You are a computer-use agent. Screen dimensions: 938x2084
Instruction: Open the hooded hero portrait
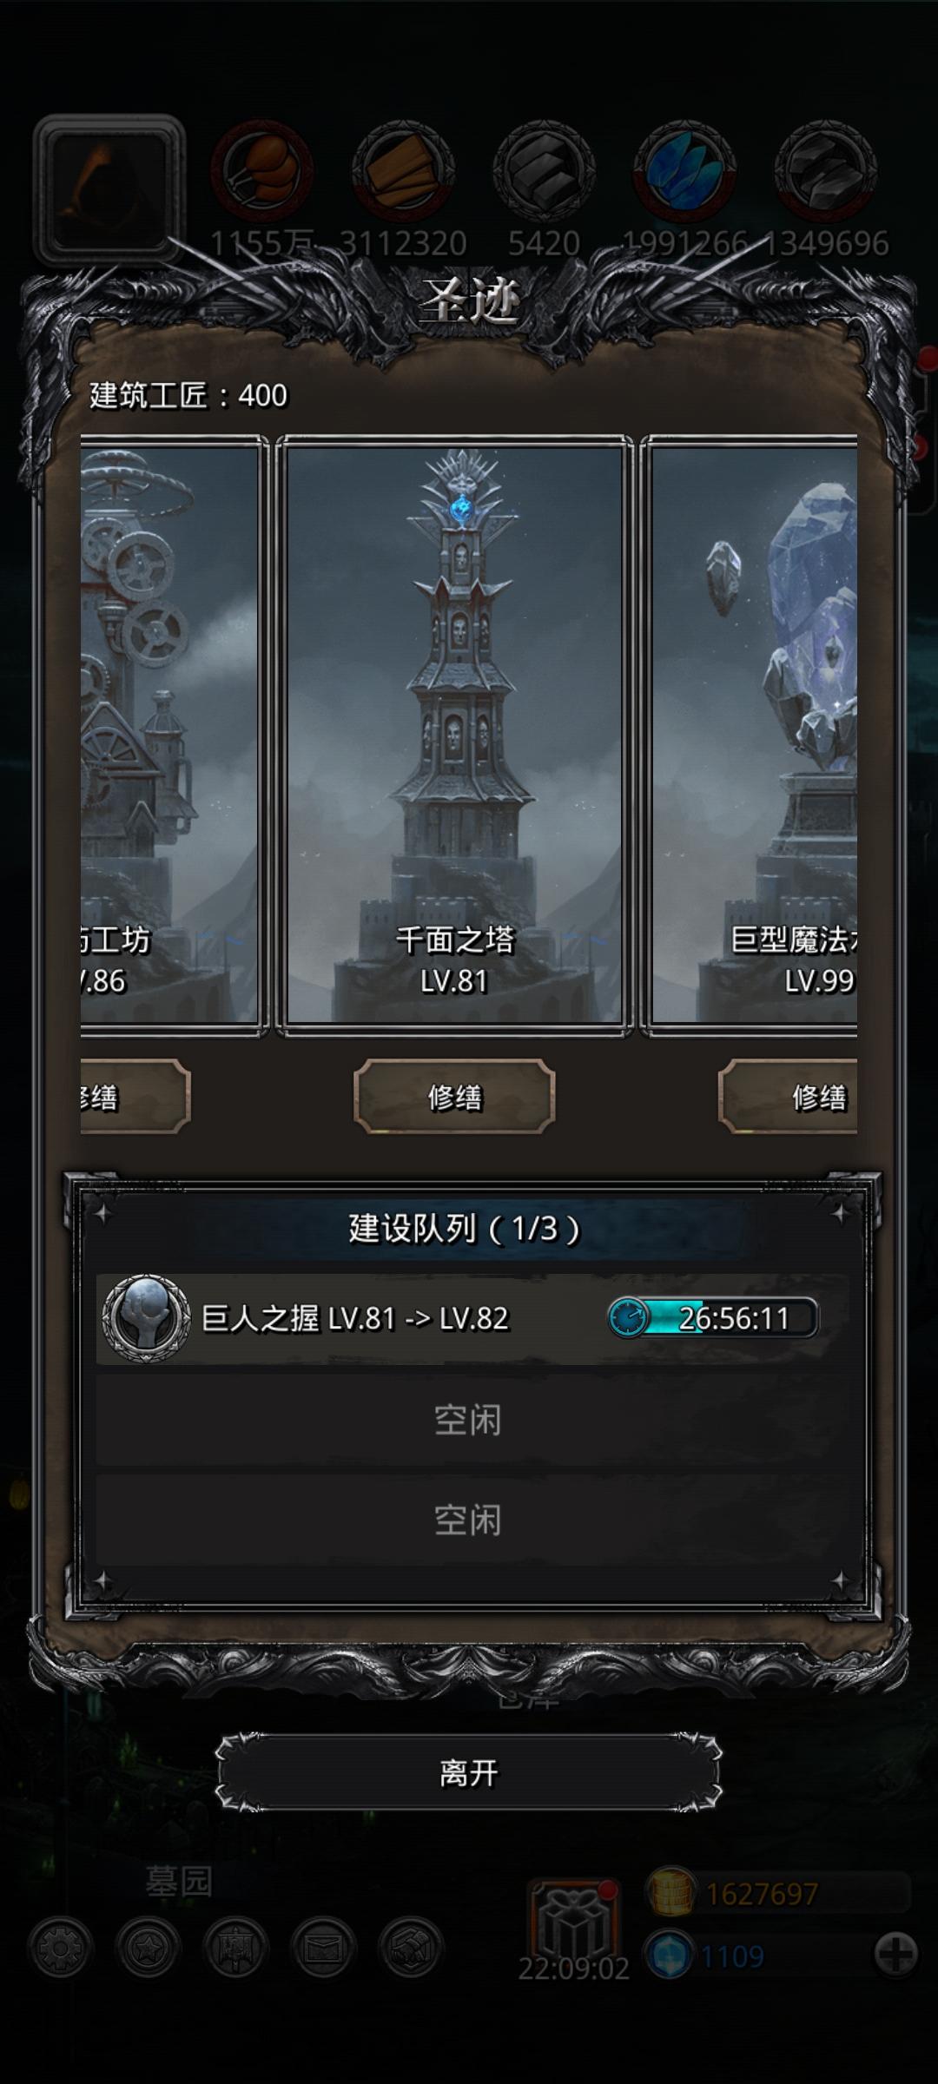109,189
